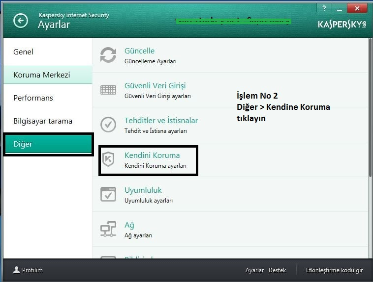Click the Ağ network computers icon
Viewport: 373px width, 282px height.
(x=108, y=229)
